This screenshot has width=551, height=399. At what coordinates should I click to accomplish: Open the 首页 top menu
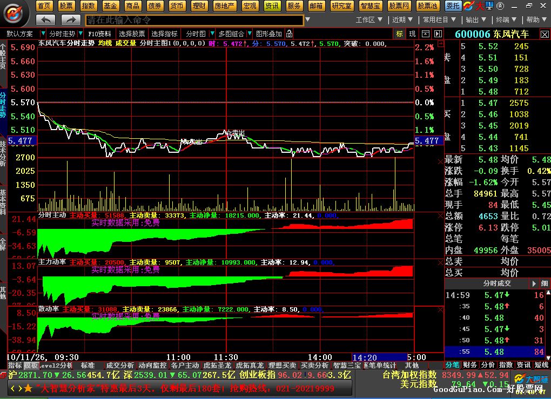click(44, 5)
